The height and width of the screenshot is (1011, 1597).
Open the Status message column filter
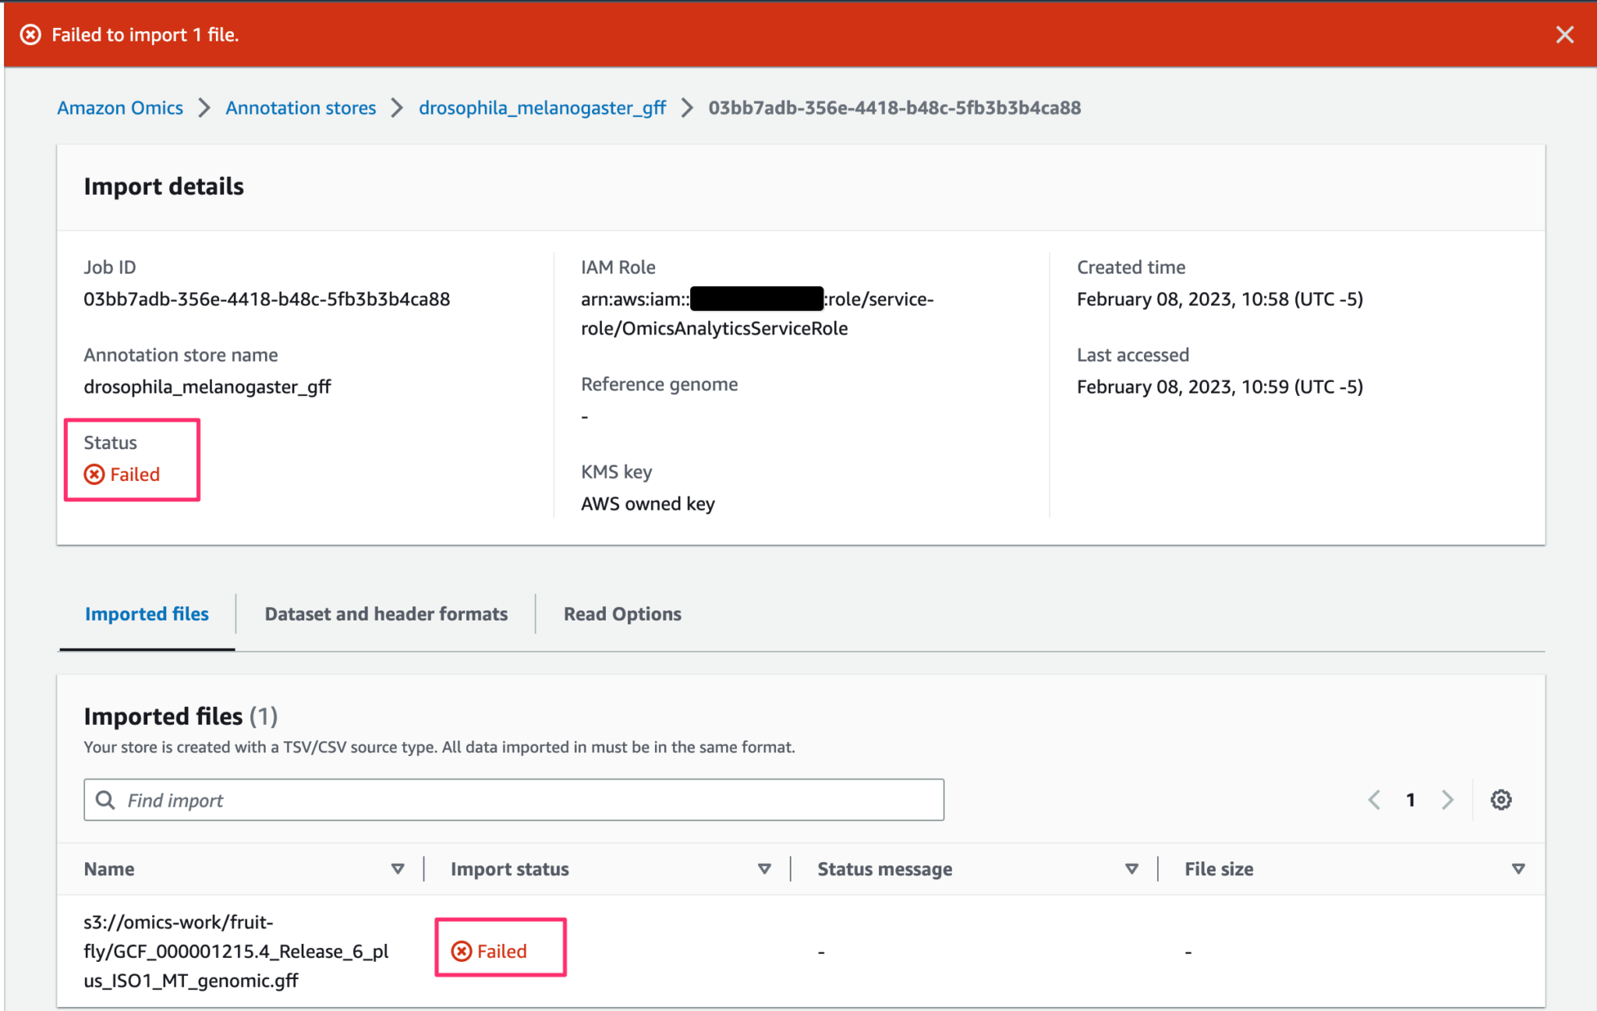pos(1131,868)
